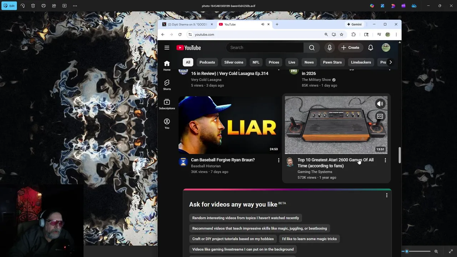The width and height of the screenshot is (457, 257).
Task: Open Ask for videos panel options menu
Action: click(x=387, y=195)
